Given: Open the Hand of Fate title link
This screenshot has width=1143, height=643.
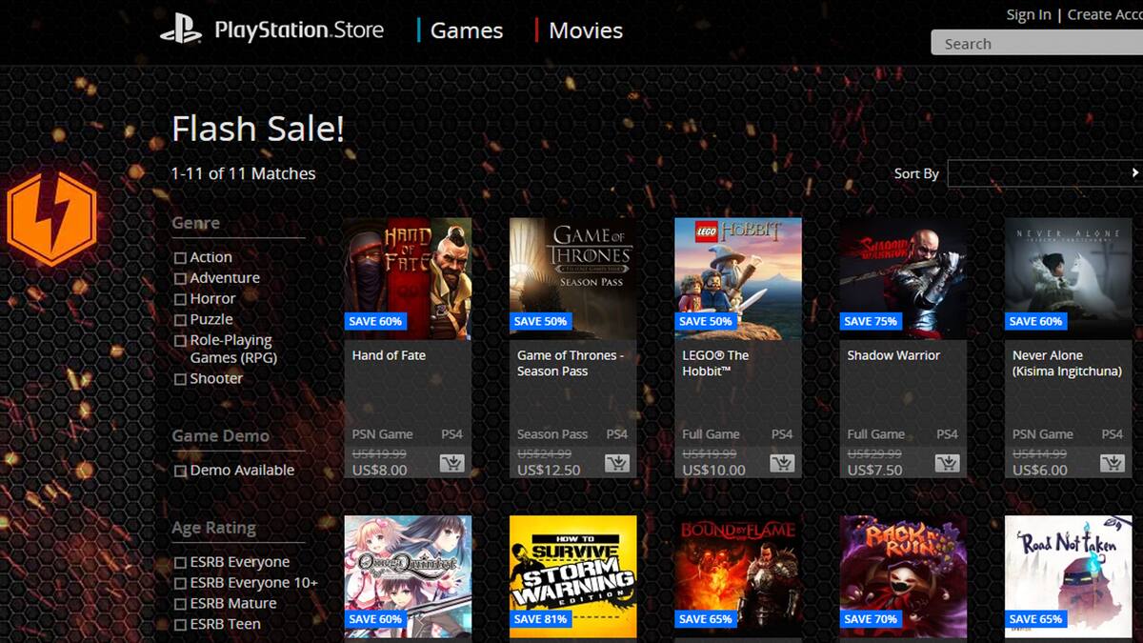Looking at the screenshot, I should coord(389,355).
